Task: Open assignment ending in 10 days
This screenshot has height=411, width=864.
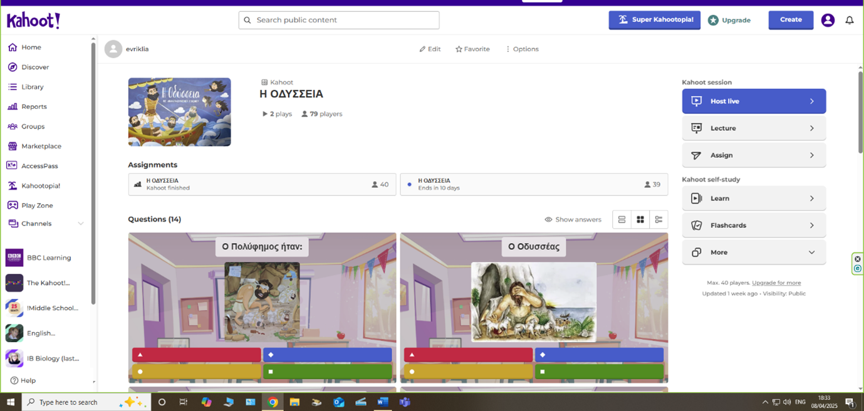Action: [534, 185]
